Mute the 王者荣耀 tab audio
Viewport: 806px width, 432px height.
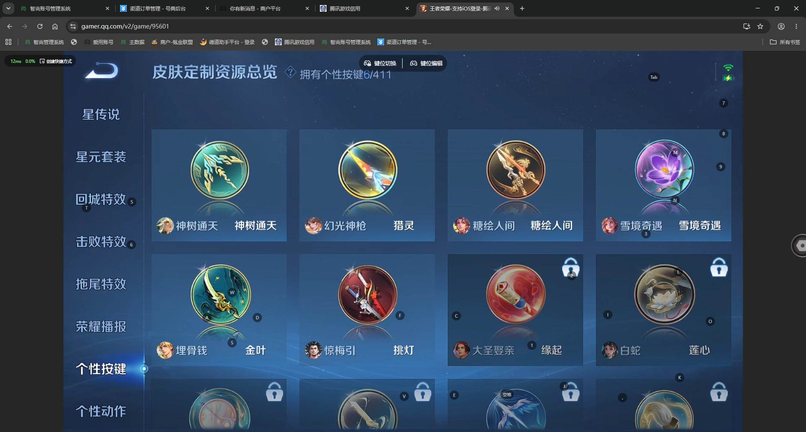point(497,8)
